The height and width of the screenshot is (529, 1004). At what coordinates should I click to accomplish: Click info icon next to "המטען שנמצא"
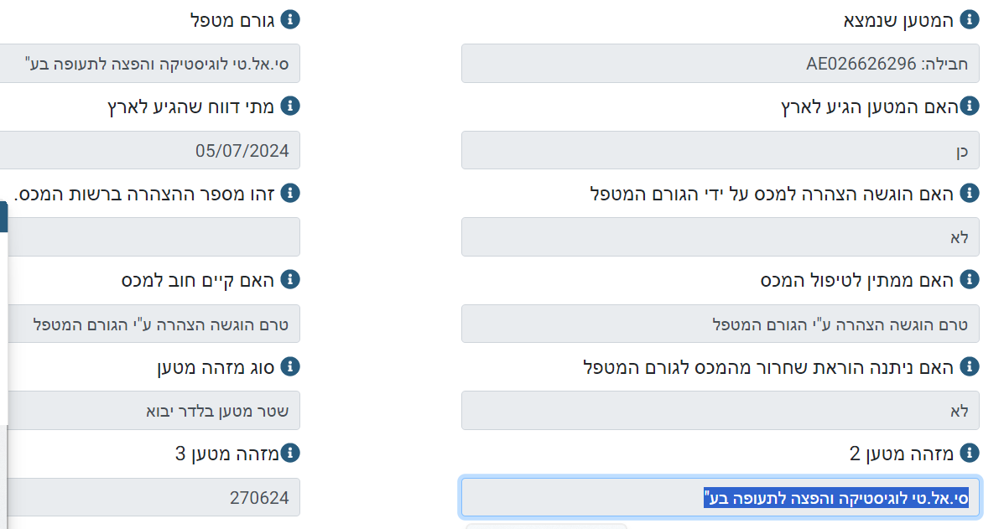(x=970, y=19)
